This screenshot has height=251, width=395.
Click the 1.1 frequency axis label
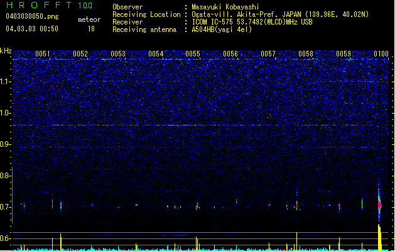pyautogui.click(x=5, y=82)
